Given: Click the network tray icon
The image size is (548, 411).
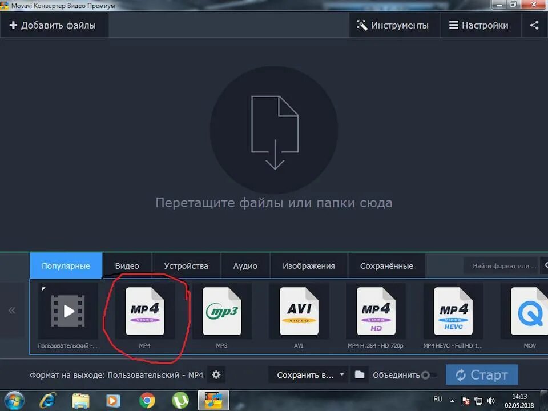Looking at the screenshot, I should click(x=478, y=401).
